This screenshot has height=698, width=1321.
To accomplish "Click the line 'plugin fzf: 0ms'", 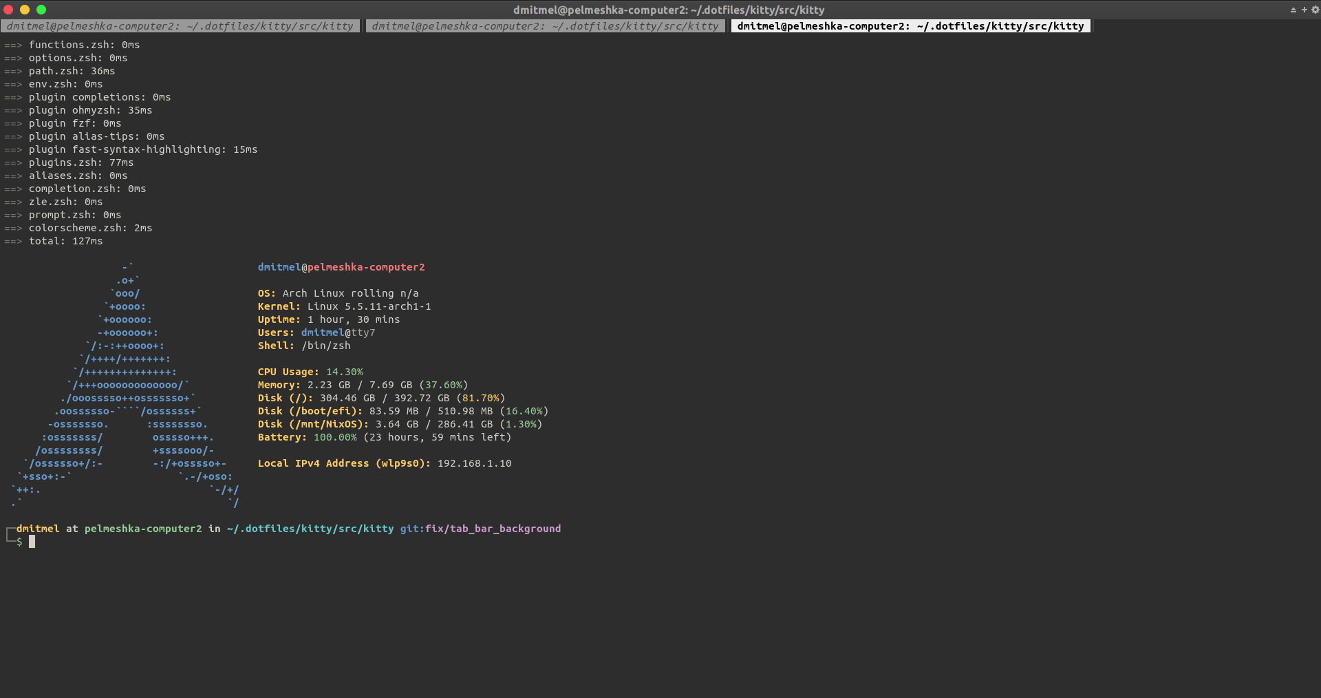I will point(63,123).
